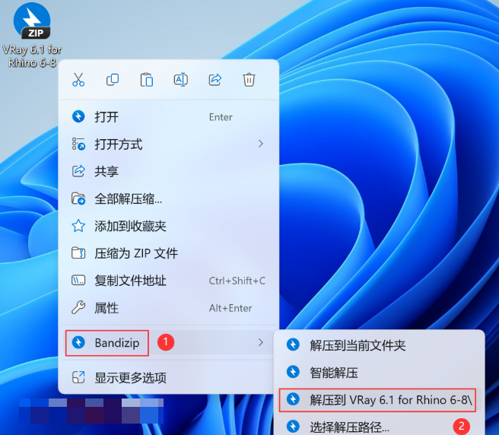Click the share icon beside 共享
This screenshot has width=499, height=435.
pos(78,171)
